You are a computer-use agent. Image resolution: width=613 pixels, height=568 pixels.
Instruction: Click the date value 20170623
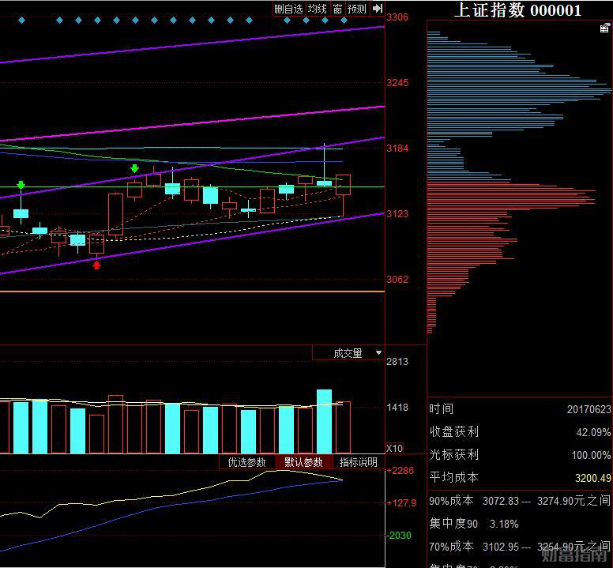pyautogui.click(x=589, y=409)
